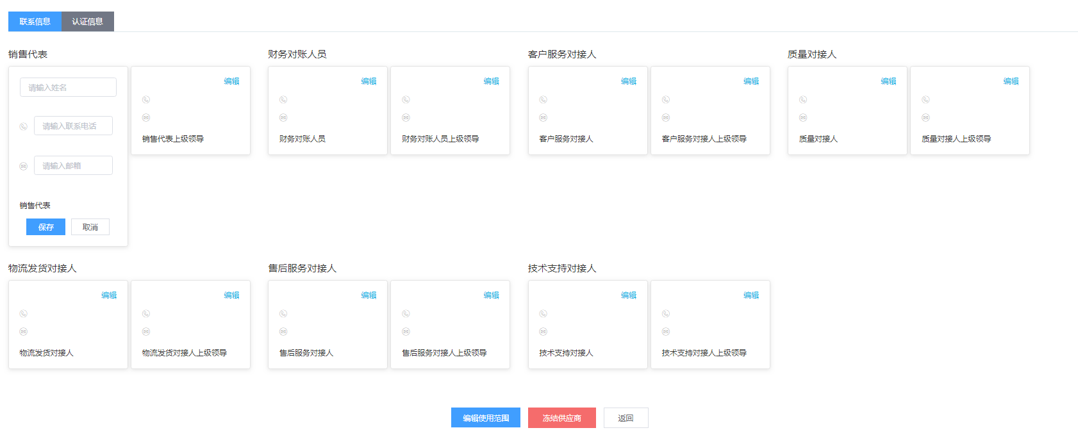Click into the 请输入联系电话 field
Viewport: 1078px width, 437px height.
73,126
